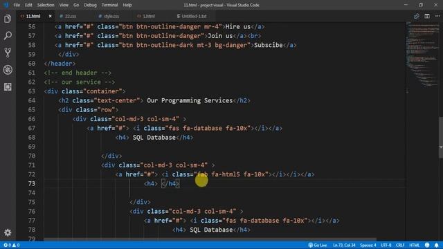Click the VS Code logo icon
Screen dimensions: 443x249
6,5
